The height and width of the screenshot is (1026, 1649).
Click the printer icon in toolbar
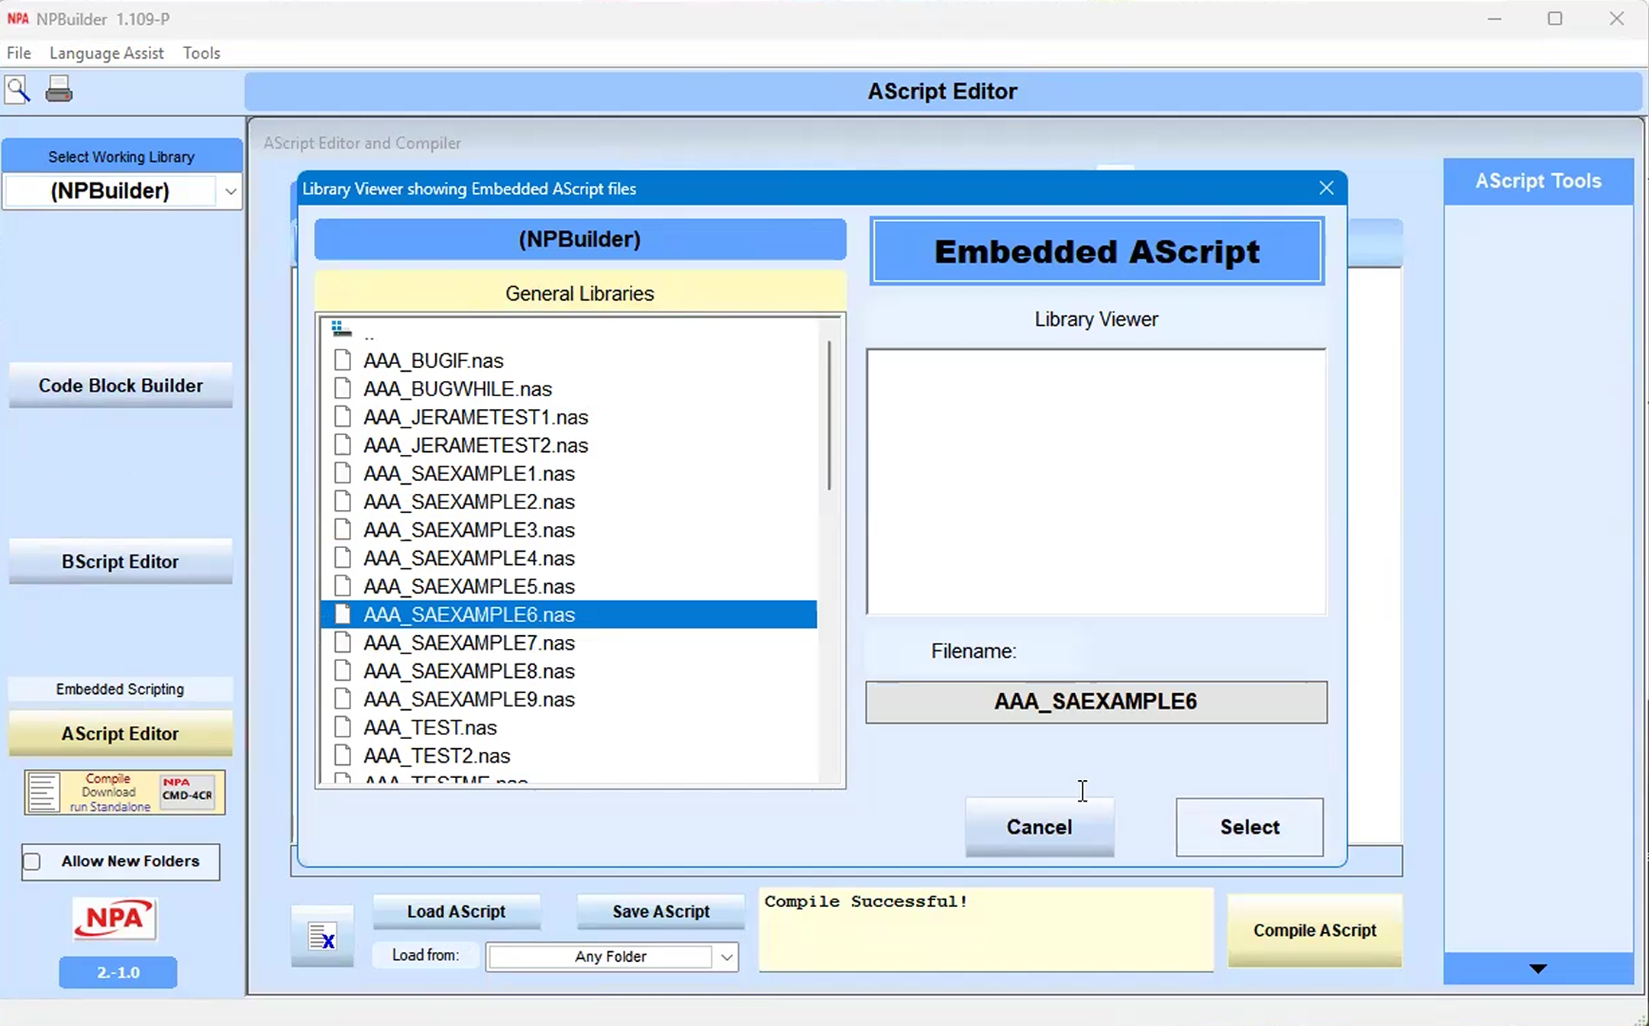(x=59, y=89)
